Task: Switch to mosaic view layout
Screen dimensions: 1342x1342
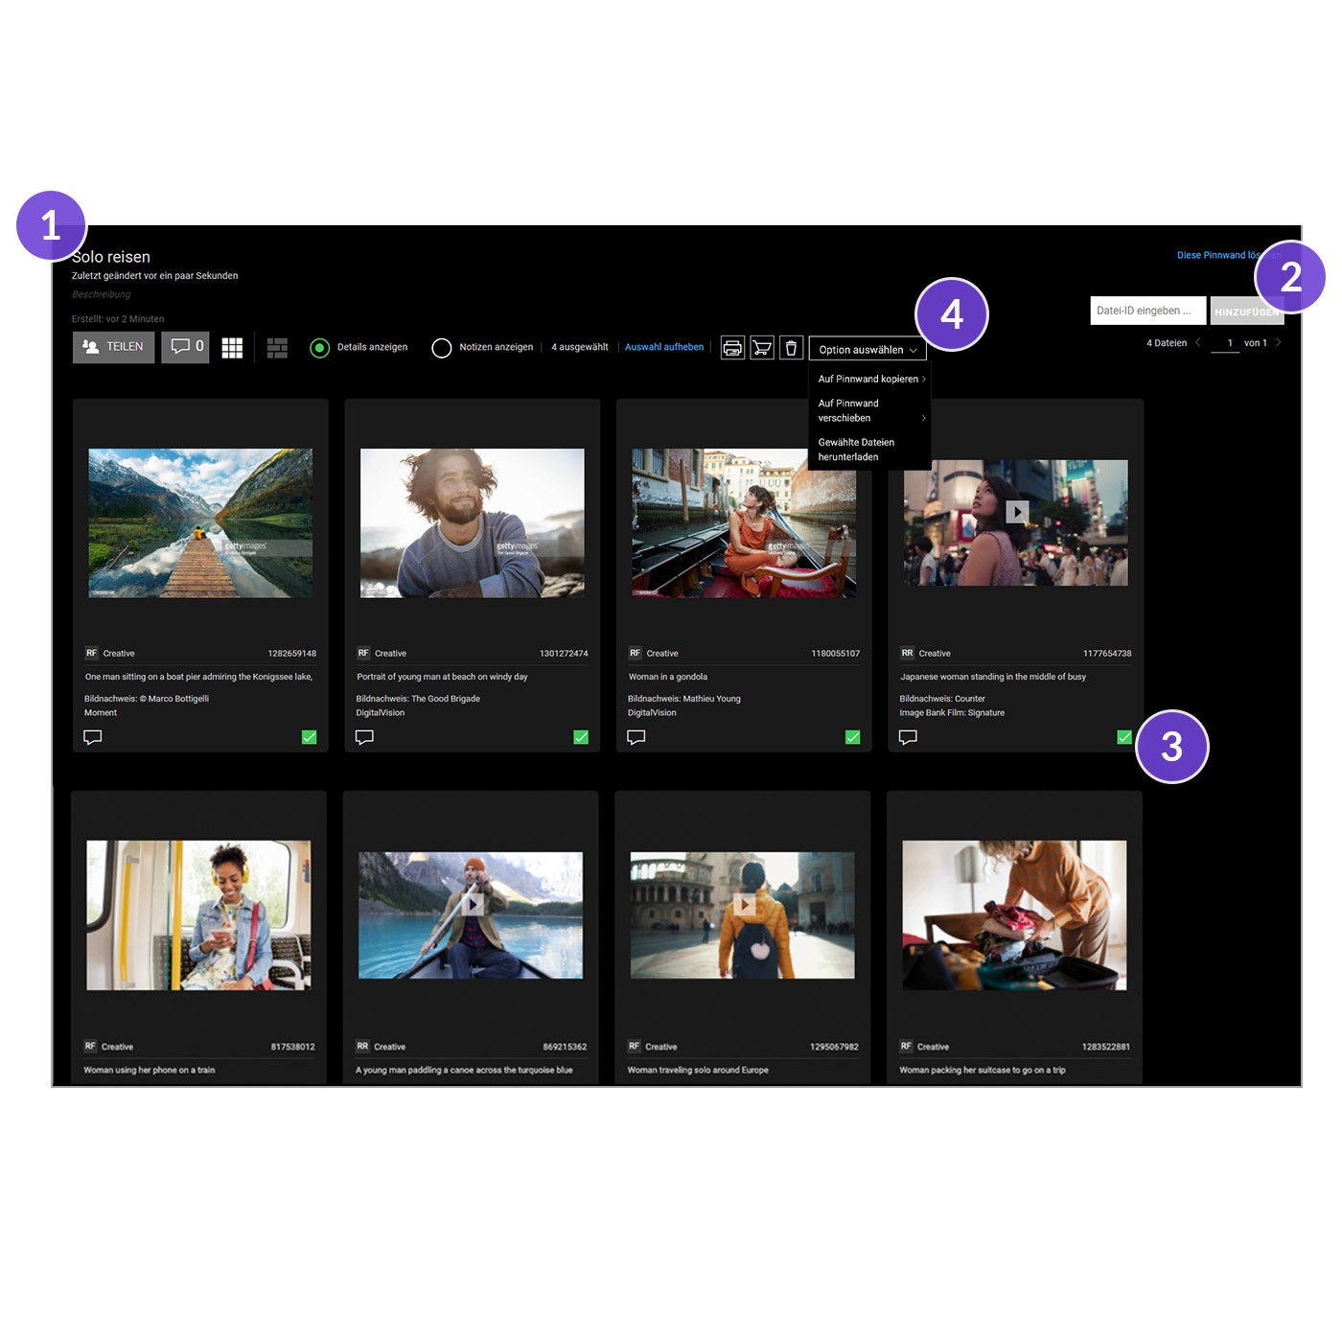Action: [277, 348]
